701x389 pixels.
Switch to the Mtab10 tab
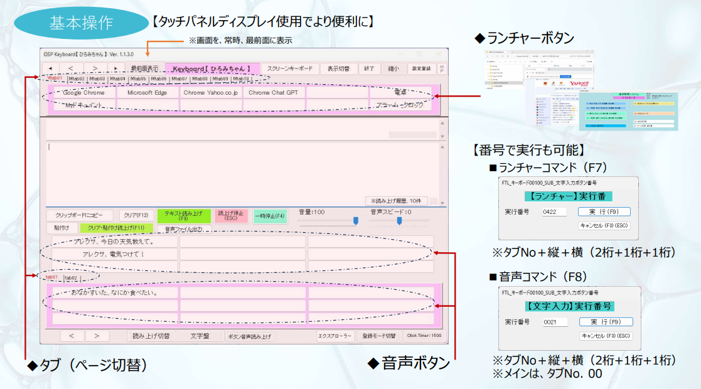tap(241, 78)
